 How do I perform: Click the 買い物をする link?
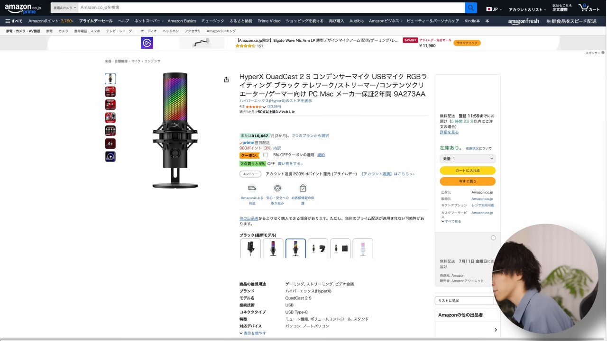pyautogui.click(x=290, y=164)
